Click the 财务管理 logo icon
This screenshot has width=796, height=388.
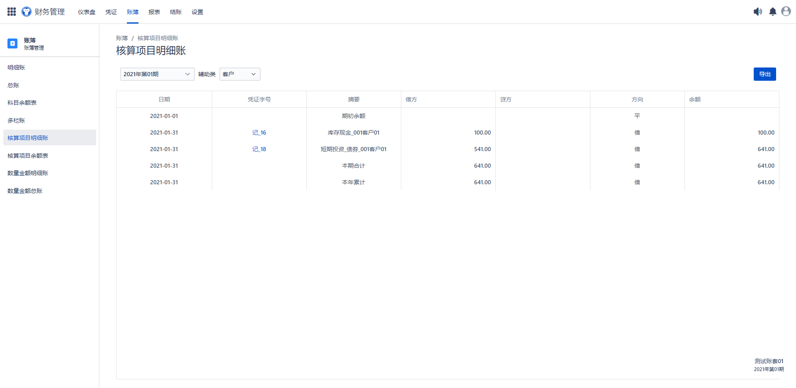(27, 12)
